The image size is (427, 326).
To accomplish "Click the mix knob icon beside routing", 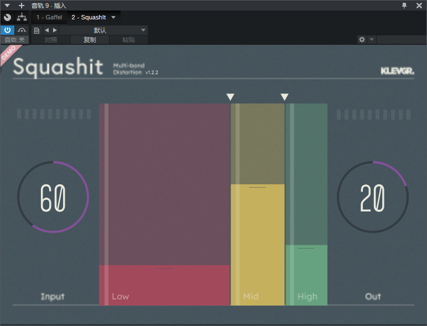I will [x=8, y=17].
